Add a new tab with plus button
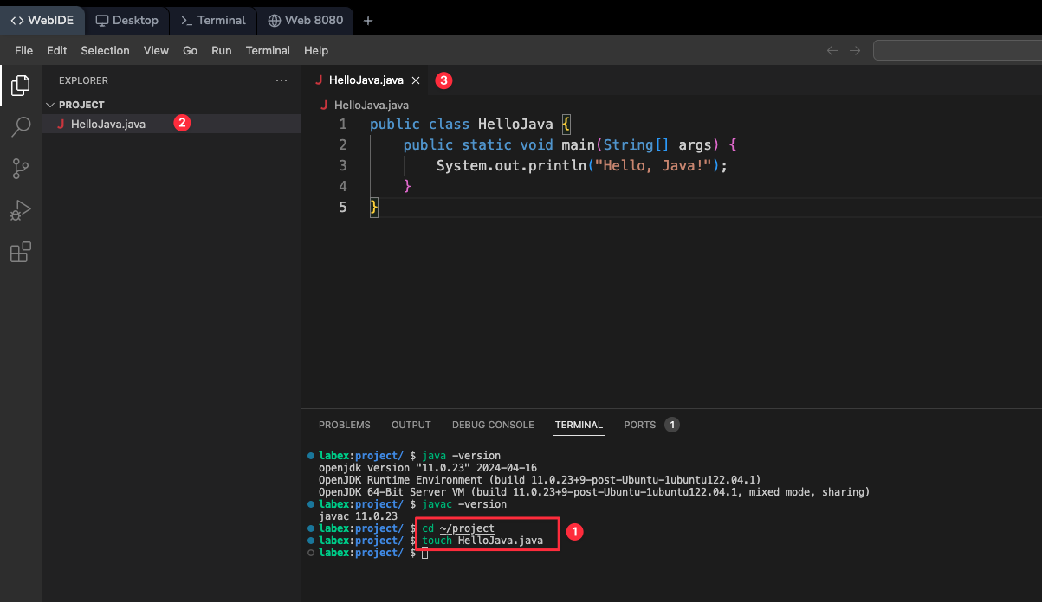Image resolution: width=1042 pixels, height=602 pixels. click(x=368, y=21)
